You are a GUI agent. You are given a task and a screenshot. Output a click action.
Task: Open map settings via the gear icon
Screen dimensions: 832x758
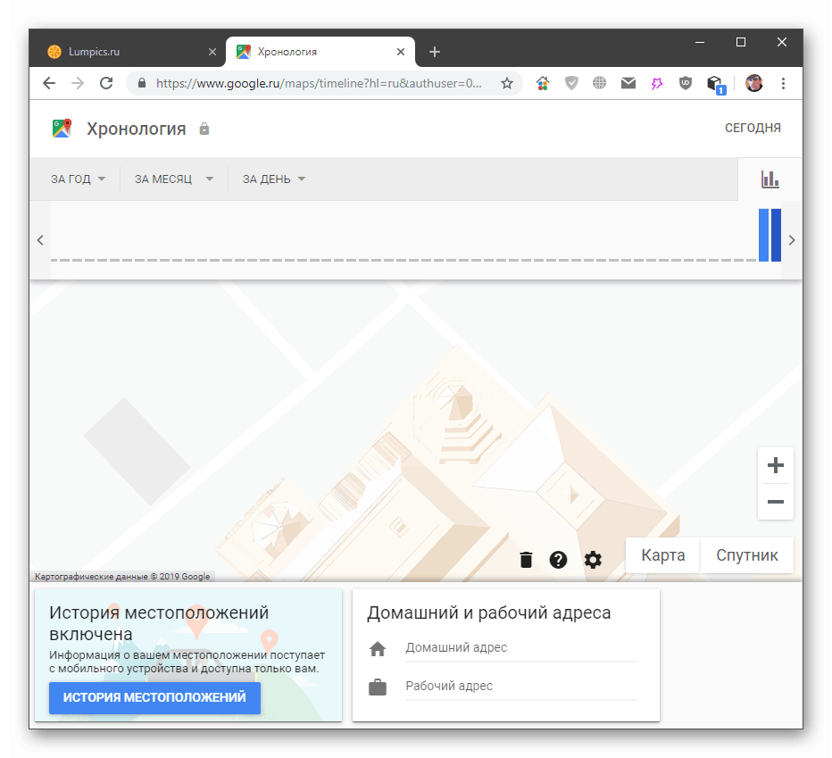593,560
